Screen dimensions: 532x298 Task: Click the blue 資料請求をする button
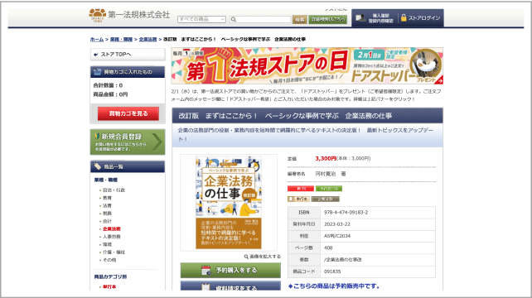click(230, 286)
